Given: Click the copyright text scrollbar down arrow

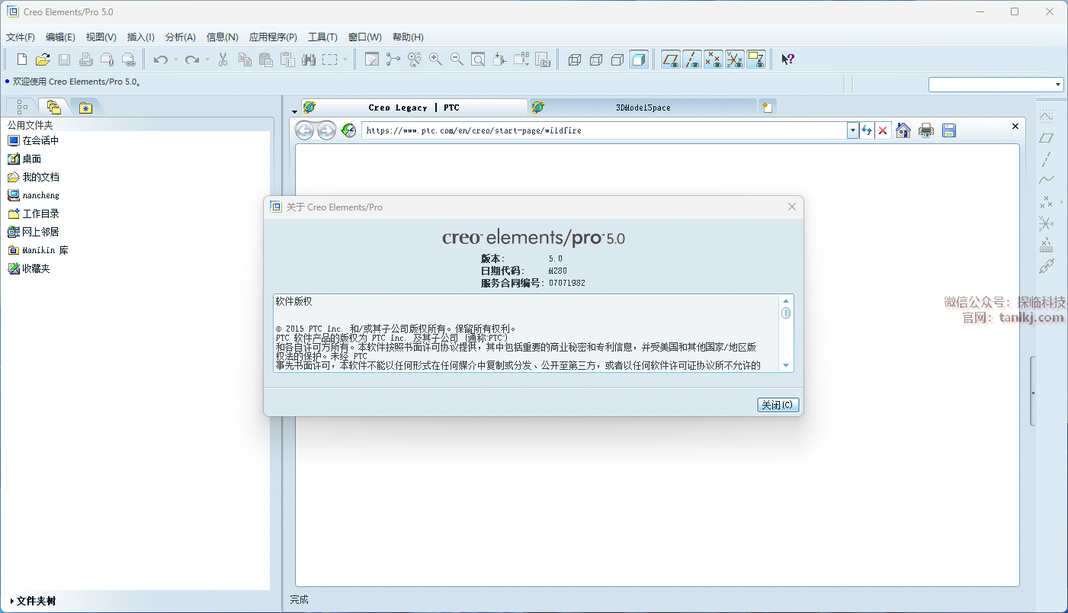Looking at the screenshot, I should 786,365.
